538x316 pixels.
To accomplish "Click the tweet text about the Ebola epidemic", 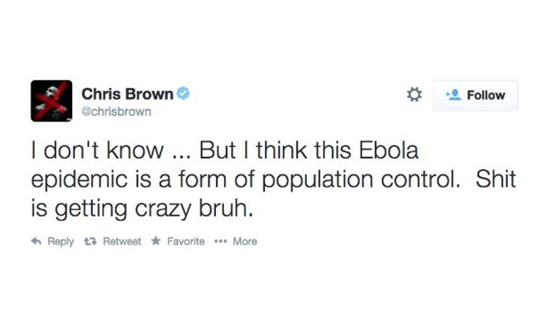I will click(x=274, y=179).
